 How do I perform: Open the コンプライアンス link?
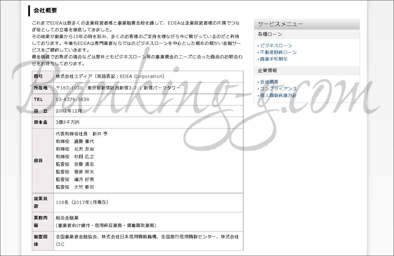[x=278, y=89]
